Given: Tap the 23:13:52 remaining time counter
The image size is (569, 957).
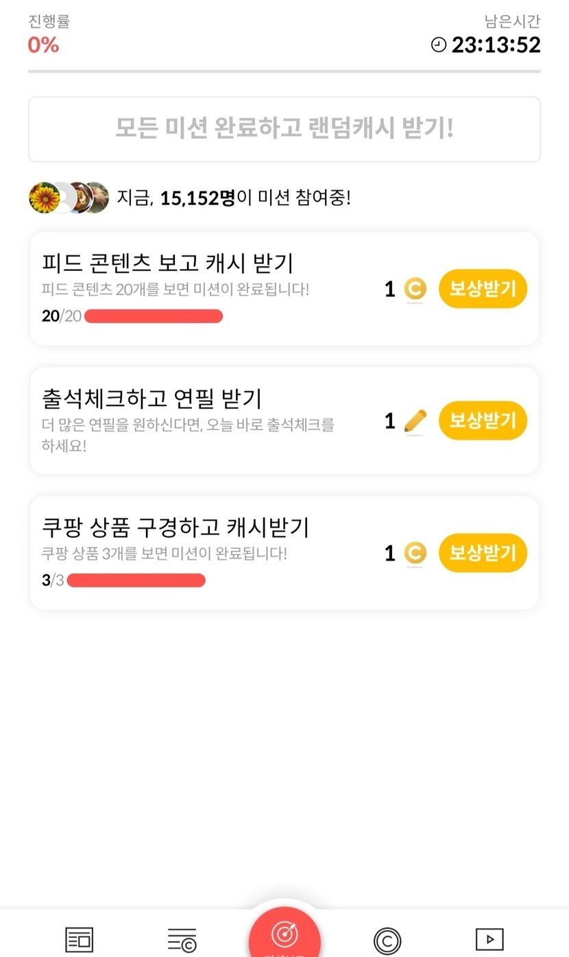Looking at the screenshot, I should [x=496, y=45].
